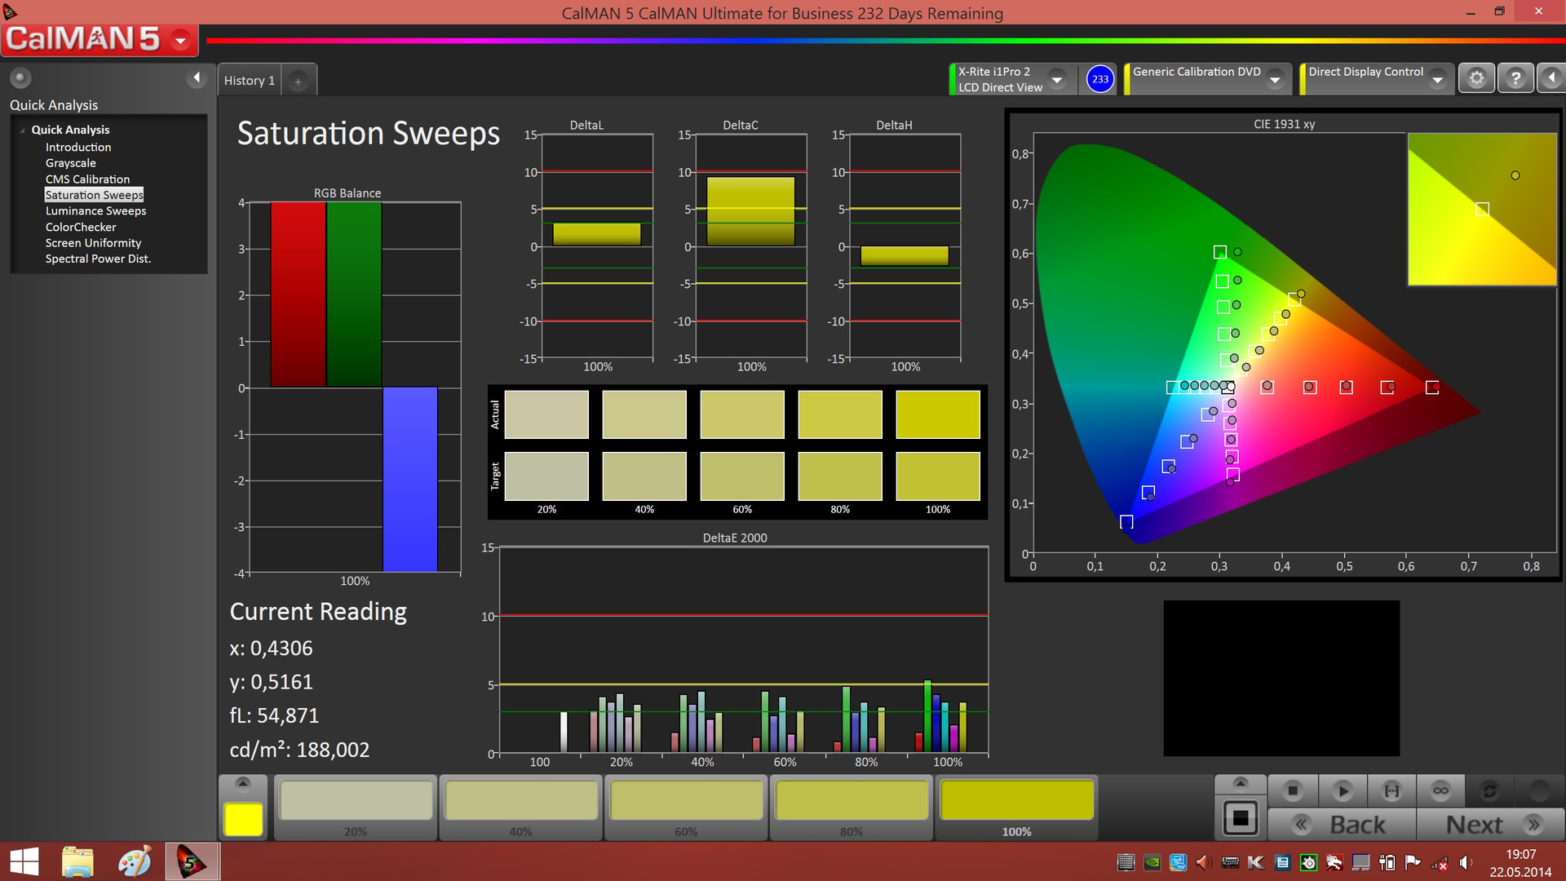Click the round record button in sidebar
The height and width of the screenshot is (881, 1566).
click(x=20, y=77)
